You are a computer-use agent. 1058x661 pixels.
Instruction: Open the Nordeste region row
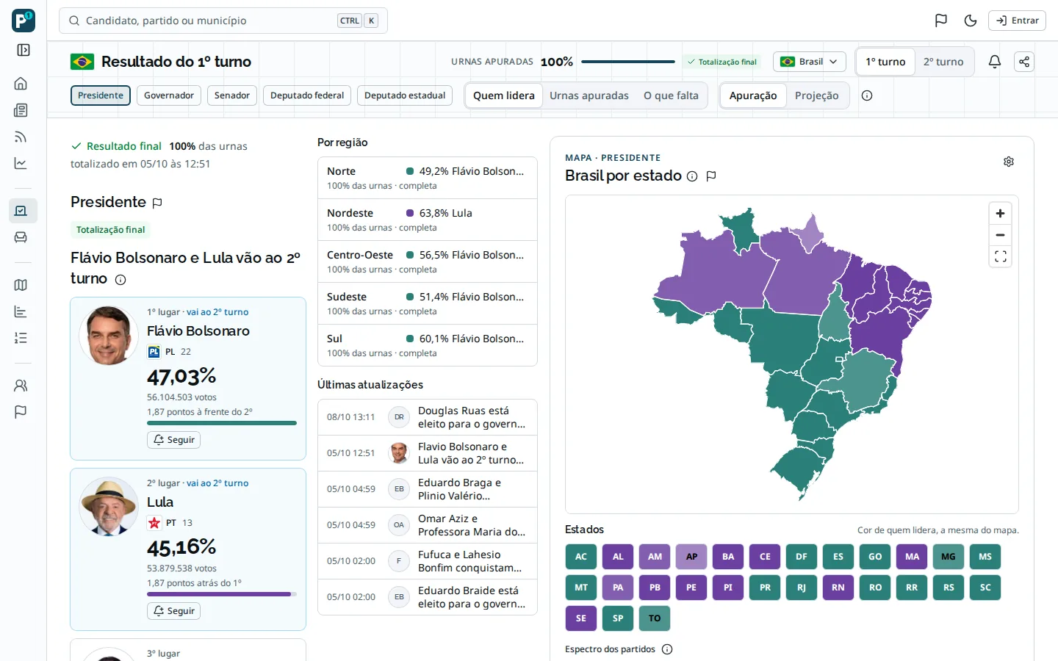click(428, 220)
